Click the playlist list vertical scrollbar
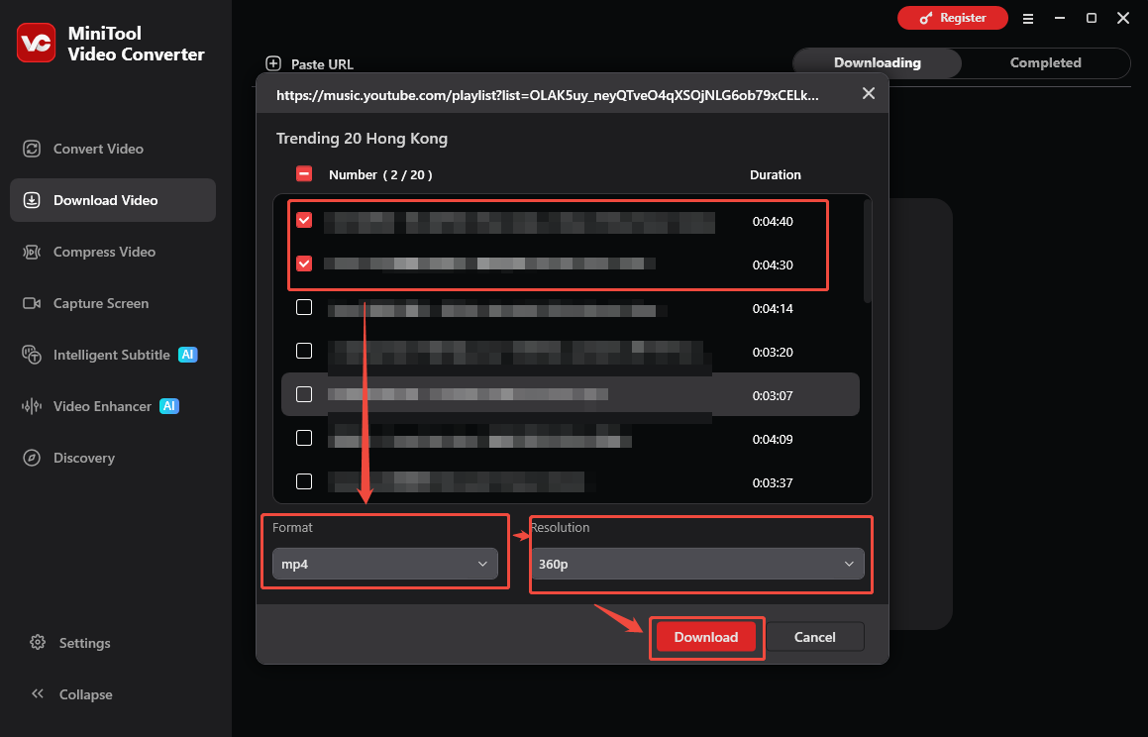1148x737 pixels. click(868, 251)
